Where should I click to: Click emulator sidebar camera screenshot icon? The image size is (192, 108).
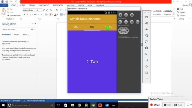point(146,48)
